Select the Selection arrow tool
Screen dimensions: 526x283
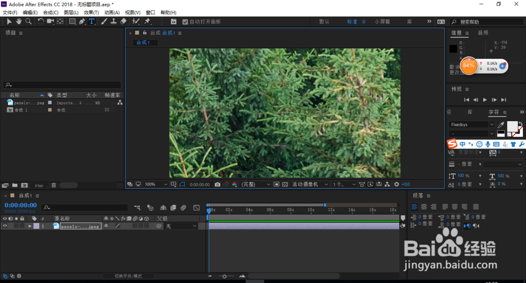9,22
